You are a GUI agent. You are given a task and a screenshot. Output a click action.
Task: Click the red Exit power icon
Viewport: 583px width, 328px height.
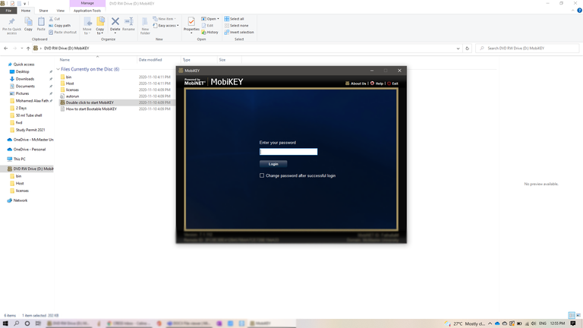pyautogui.click(x=389, y=83)
